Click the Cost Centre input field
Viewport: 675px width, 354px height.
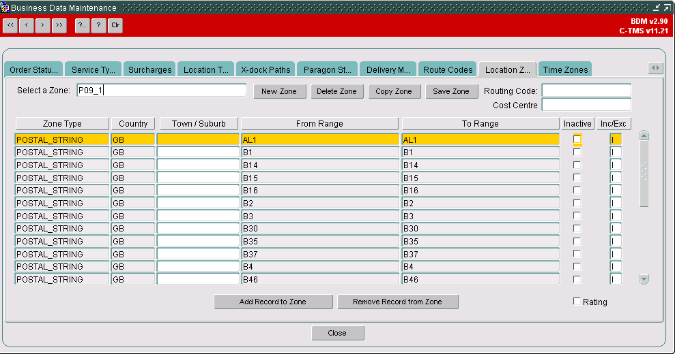586,105
